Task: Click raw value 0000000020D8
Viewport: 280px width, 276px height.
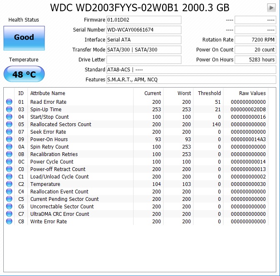Action: point(248,110)
